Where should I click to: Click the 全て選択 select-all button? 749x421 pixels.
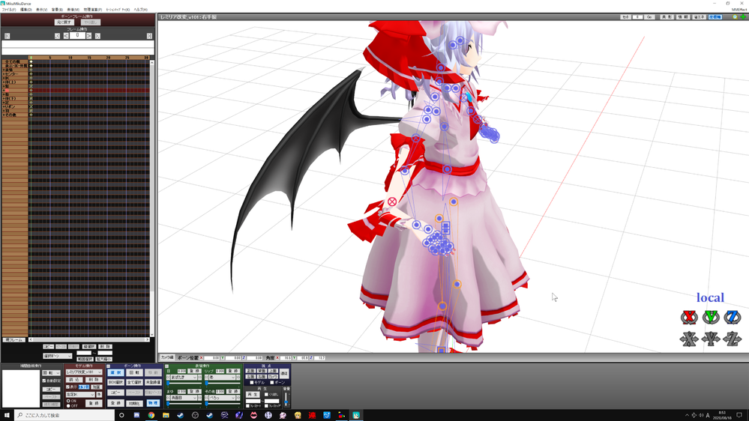pos(134,382)
